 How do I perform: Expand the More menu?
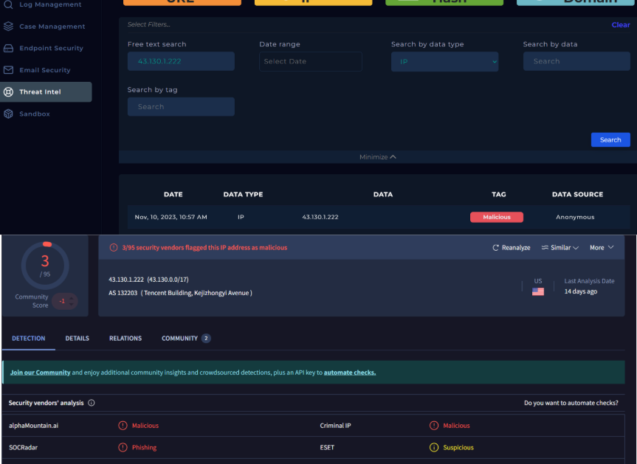tap(602, 248)
